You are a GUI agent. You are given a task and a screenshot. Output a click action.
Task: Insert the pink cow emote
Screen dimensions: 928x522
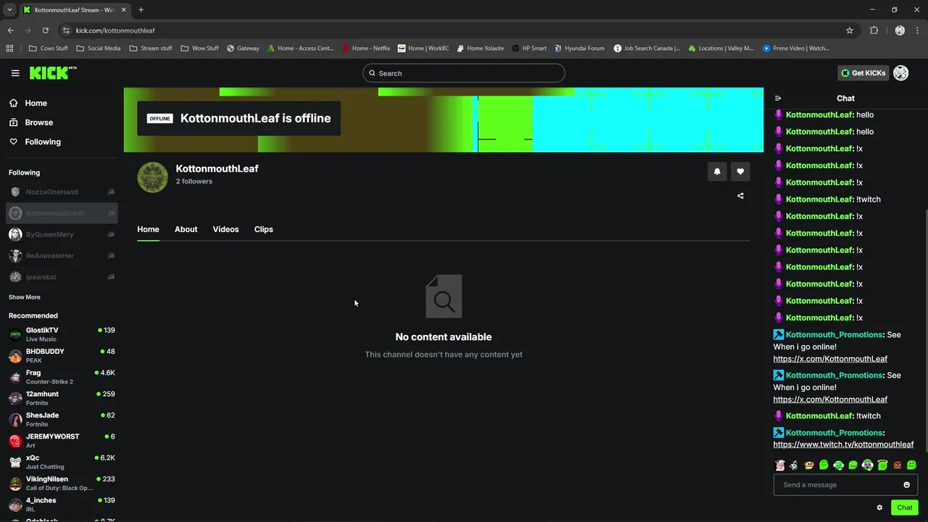coord(780,465)
